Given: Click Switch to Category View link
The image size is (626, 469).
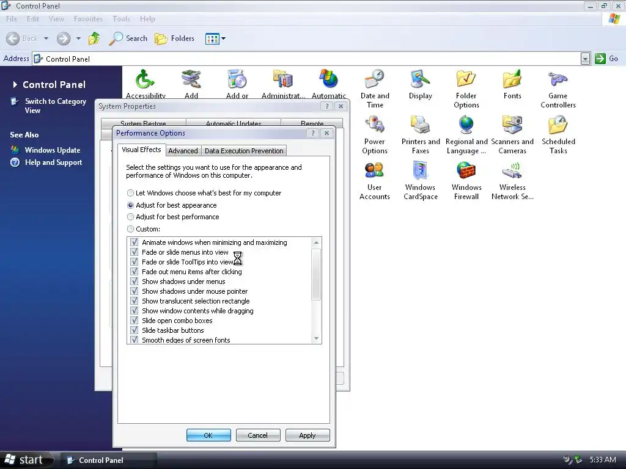Looking at the screenshot, I should [x=55, y=106].
